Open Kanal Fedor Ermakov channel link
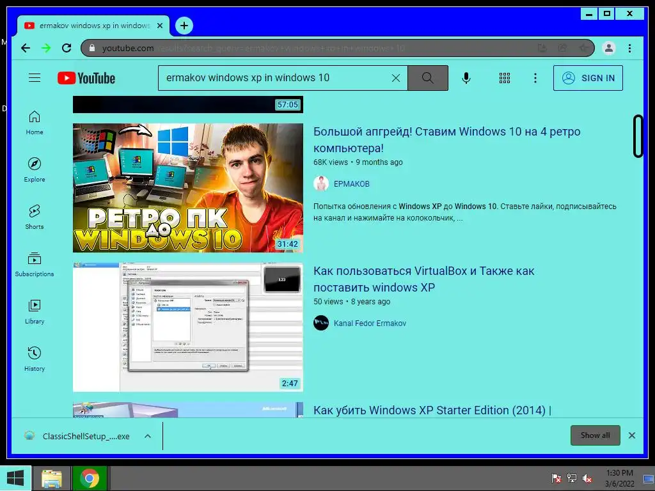 (x=370, y=323)
